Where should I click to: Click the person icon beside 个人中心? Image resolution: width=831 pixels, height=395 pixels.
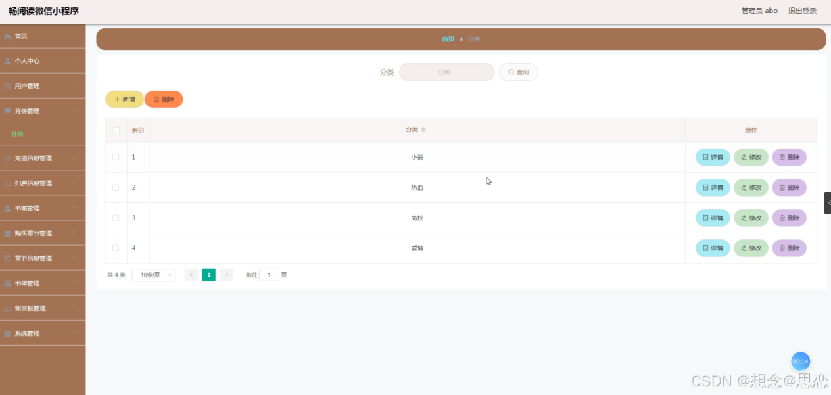[x=7, y=61]
